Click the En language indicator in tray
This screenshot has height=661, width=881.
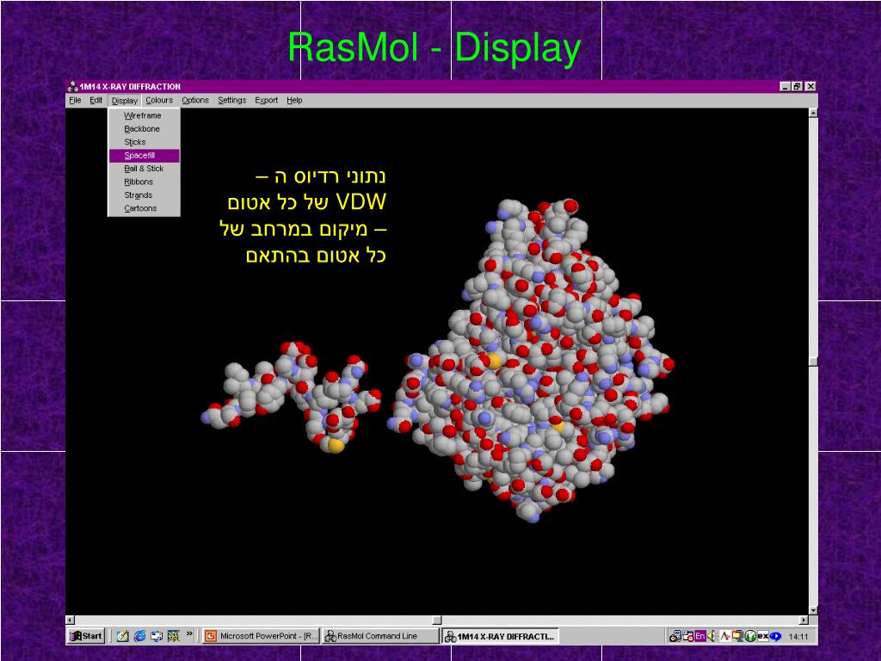[x=700, y=636]
